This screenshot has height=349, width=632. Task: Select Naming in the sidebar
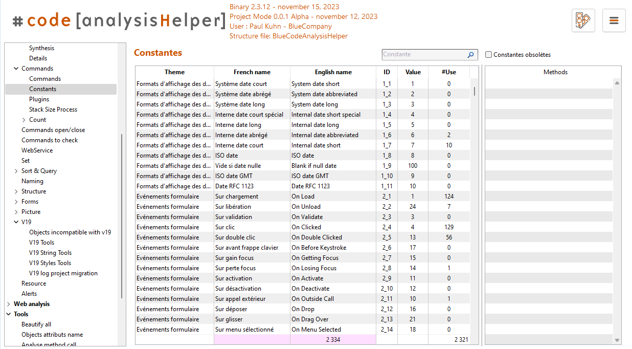(x=32, y=181)
